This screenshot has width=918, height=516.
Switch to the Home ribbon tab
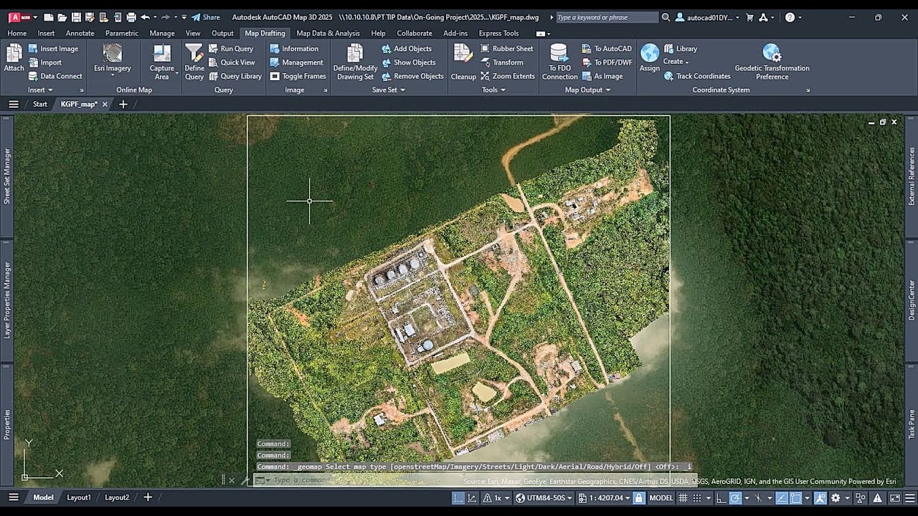click(x=16, y=33)
